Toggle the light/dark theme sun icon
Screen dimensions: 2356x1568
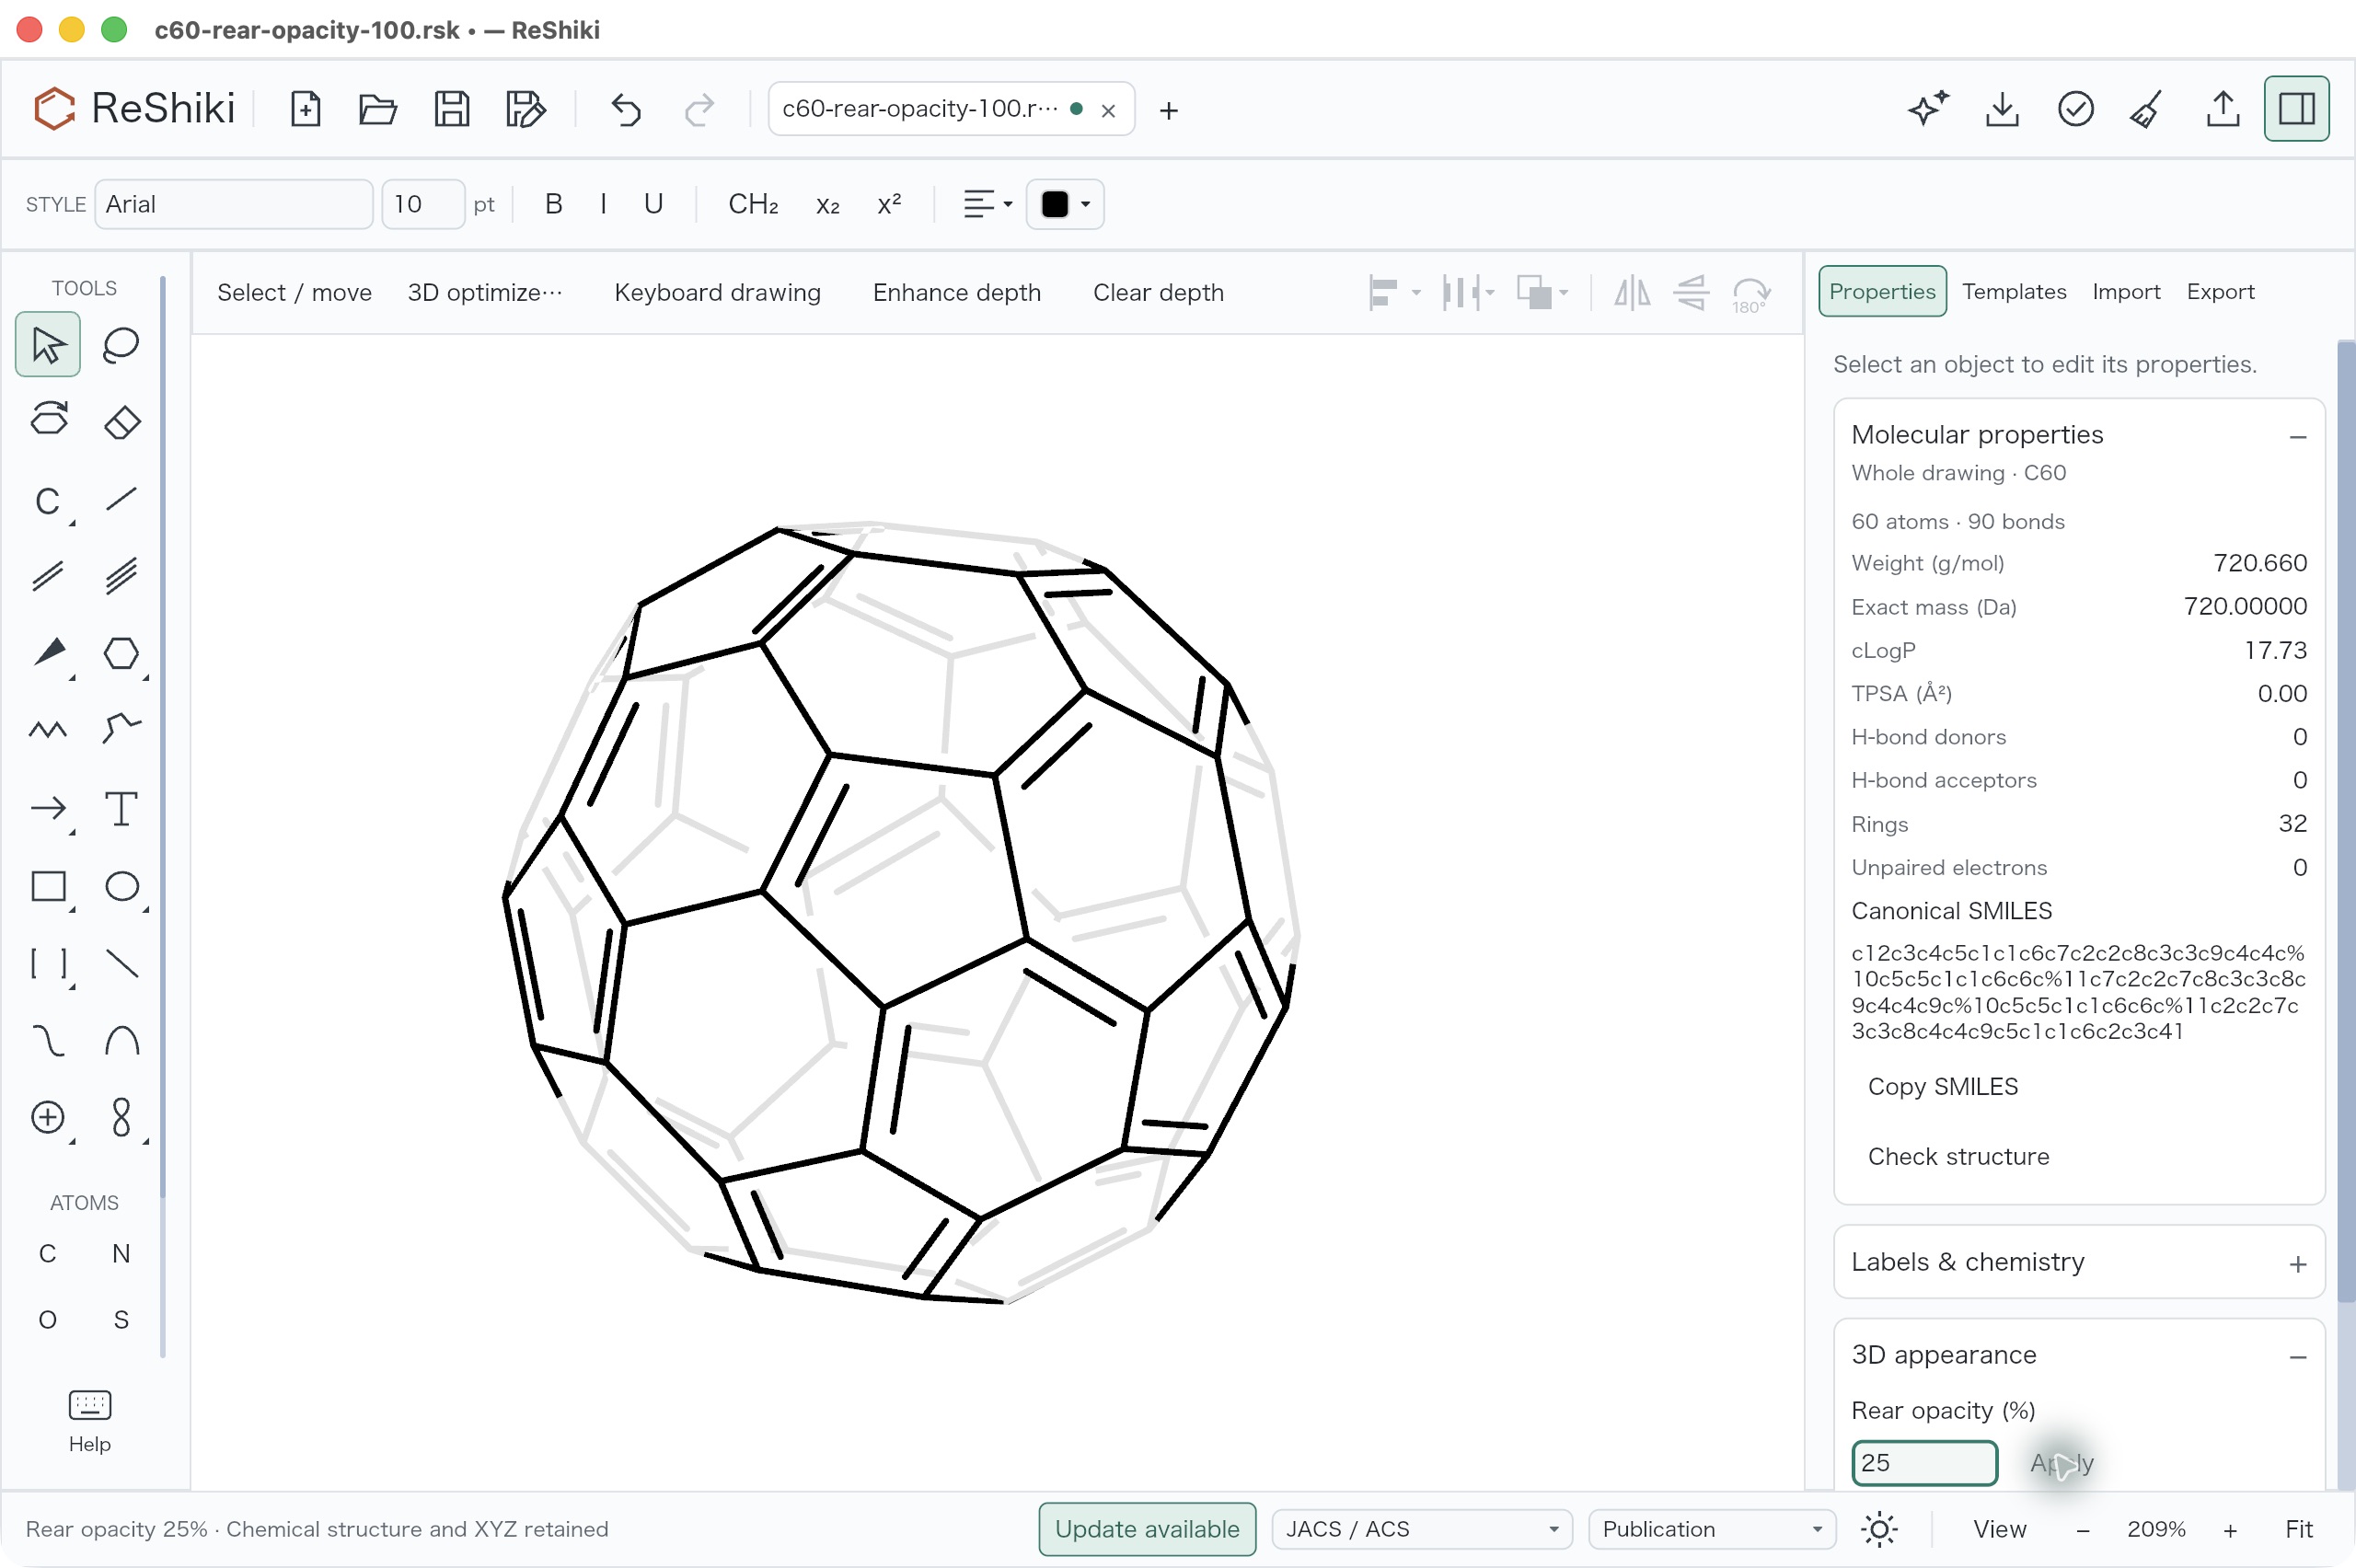tap(1879, 1529)
